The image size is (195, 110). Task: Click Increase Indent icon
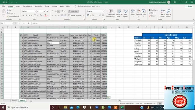point(65,15)
